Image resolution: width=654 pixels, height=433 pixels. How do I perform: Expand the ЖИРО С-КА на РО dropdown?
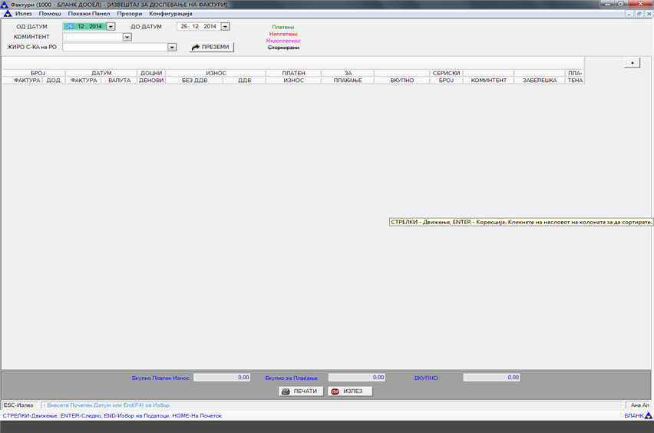pos(172,47)
